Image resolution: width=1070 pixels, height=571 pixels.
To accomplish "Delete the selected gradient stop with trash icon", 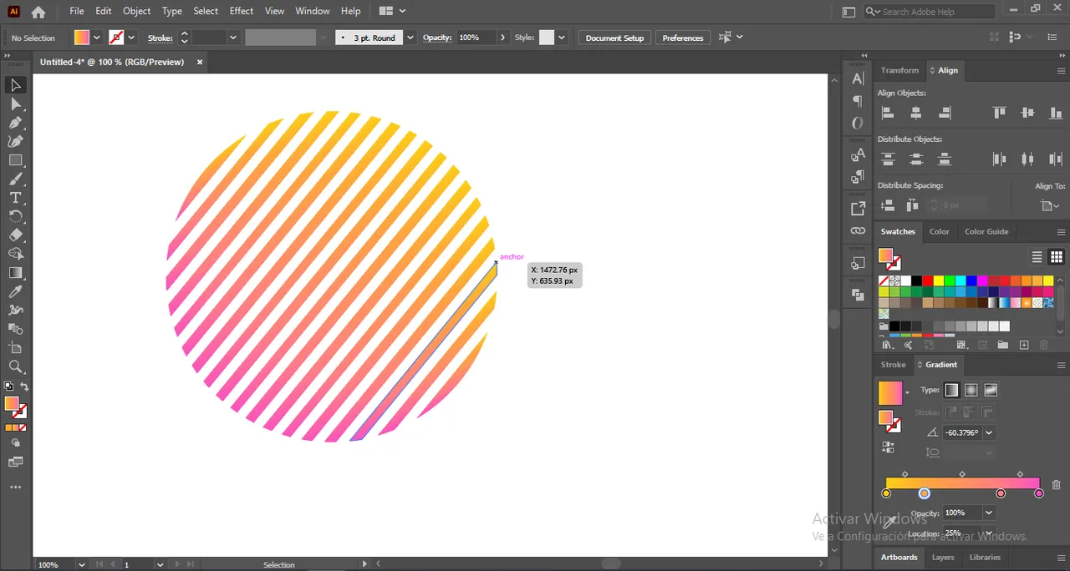I will click(x=1057, y=485).
